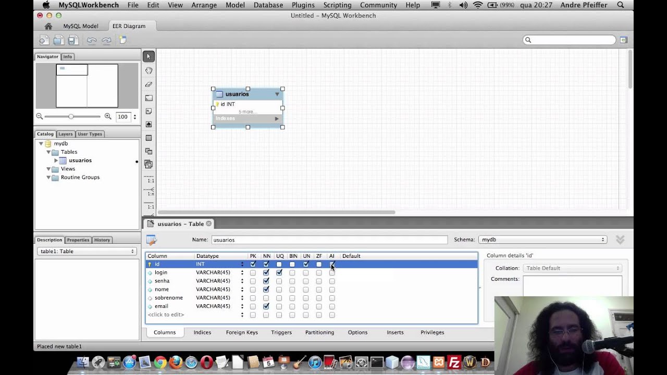Select the new layer tool

pos(149,97)
